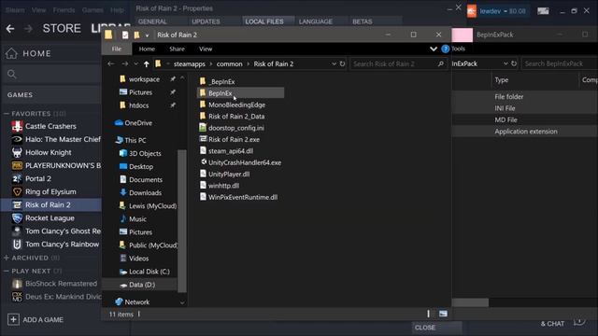Switch to details view
Viewport: 598px width, 336px height.
[429, 314]
